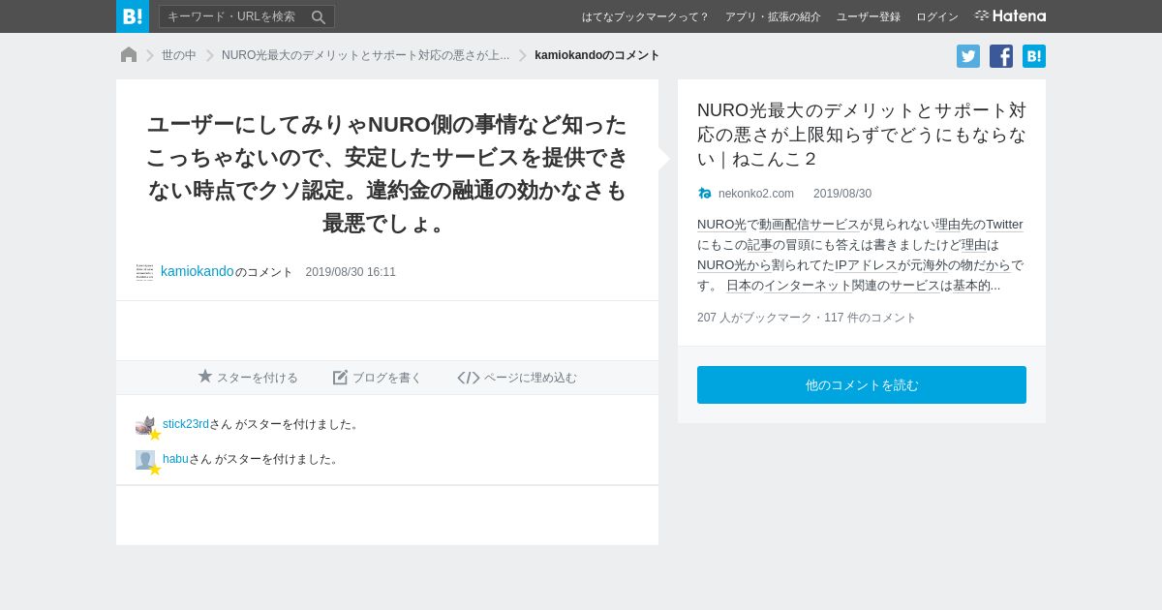Share on Twitter icon
The image size is (1162, 610).
coord(968,56)
